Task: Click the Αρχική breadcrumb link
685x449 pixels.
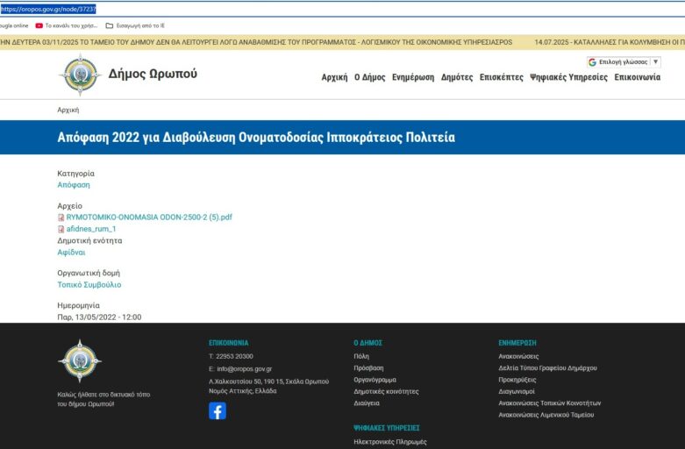Action: click(x=68, y=110)
